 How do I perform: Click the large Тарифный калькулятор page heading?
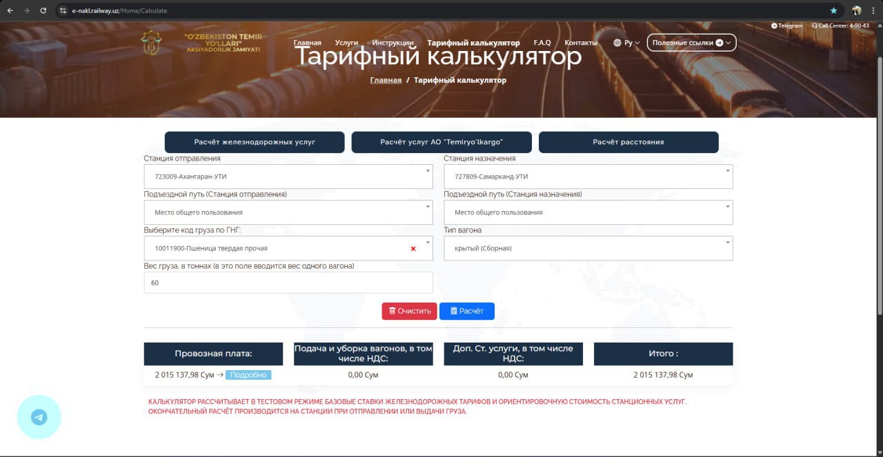438,57
